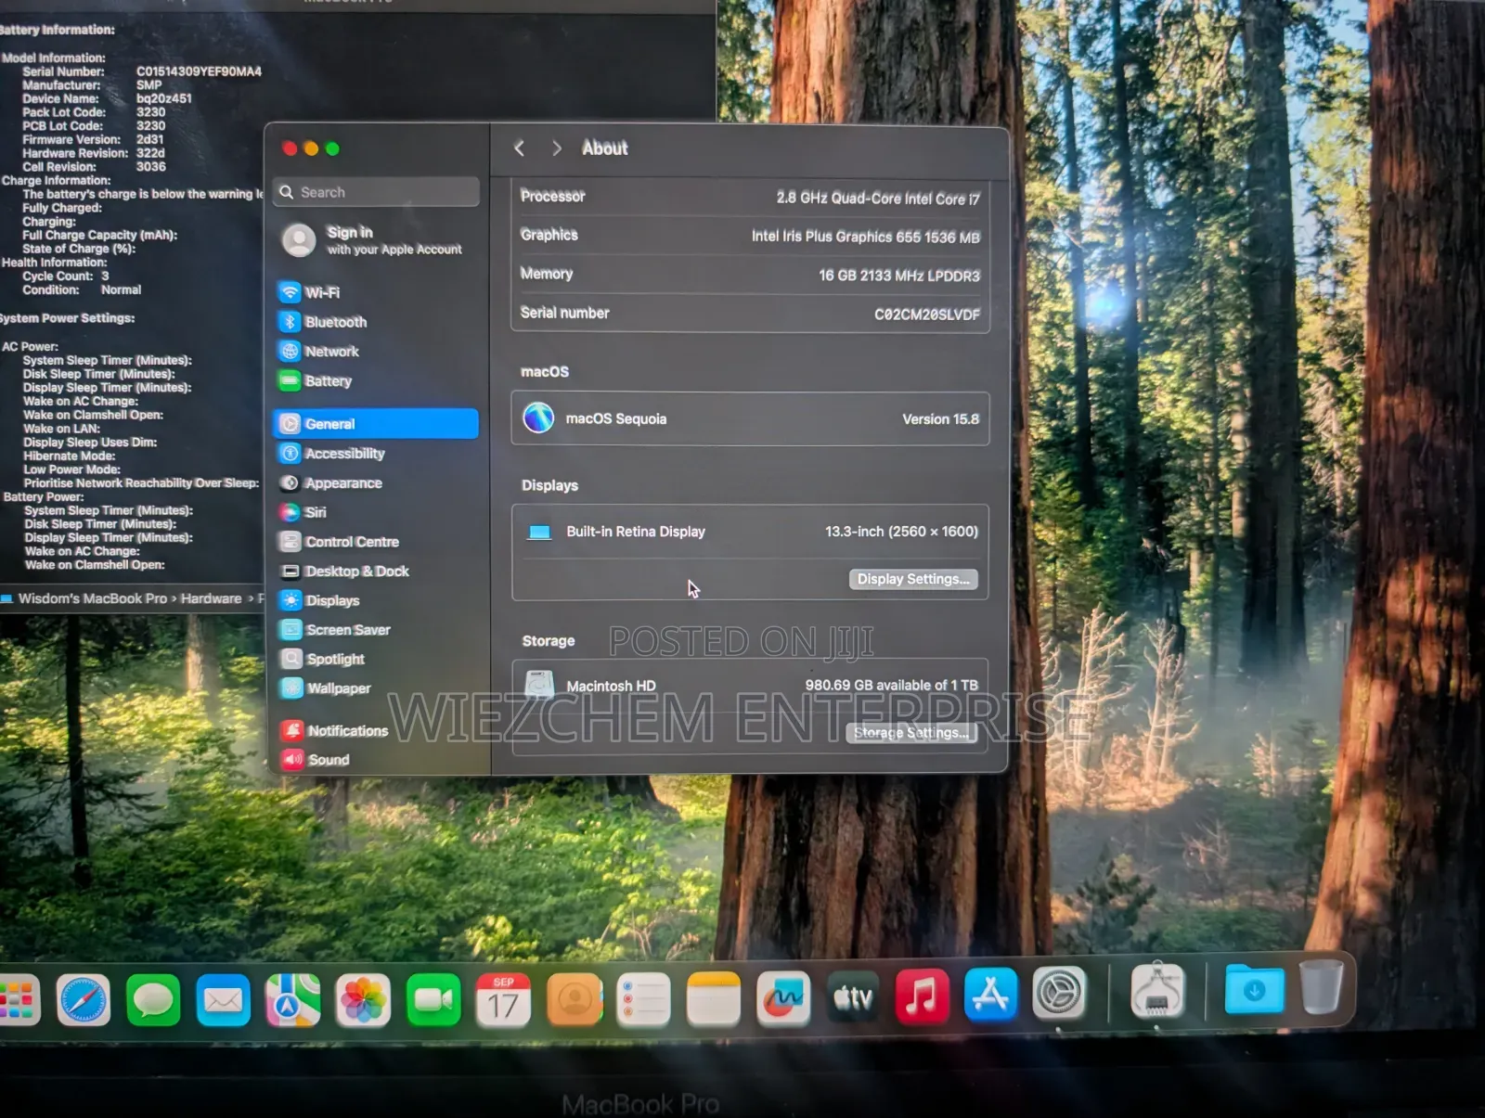Click Graphics value Intel Iris Plus Graphics 655
Screen dimensions: 1485x1118
tap(865, 237)
